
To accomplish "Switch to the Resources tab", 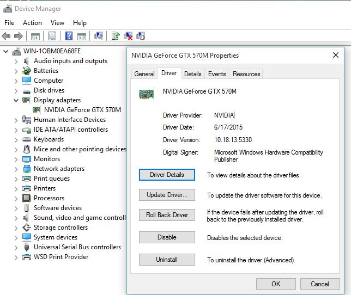I will coord(246,74).
